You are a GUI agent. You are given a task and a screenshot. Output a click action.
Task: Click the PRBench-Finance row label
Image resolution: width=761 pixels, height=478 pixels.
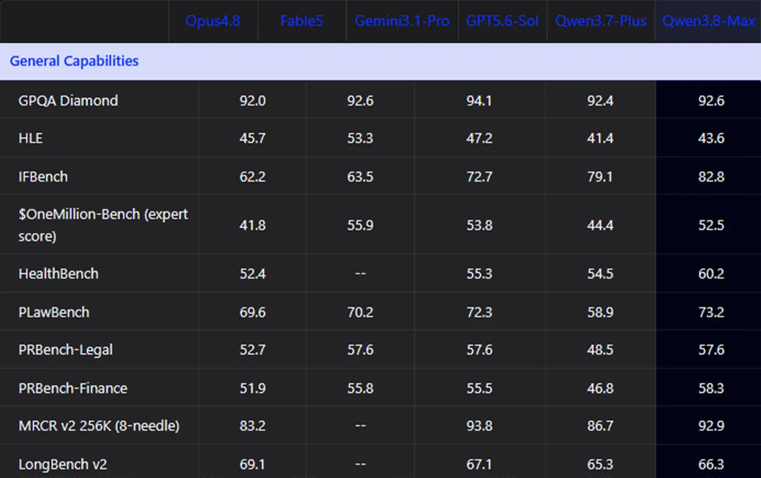73,388
